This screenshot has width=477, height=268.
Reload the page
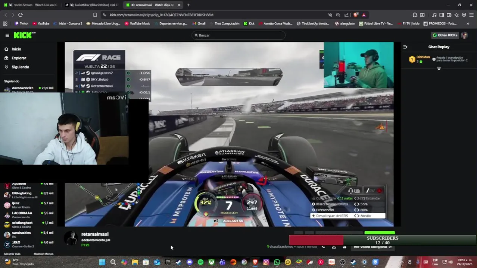point(21,15)
